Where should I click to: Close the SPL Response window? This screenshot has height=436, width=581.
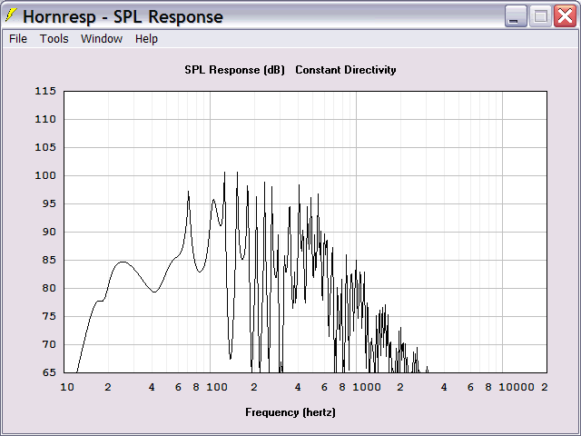point(565,16)
